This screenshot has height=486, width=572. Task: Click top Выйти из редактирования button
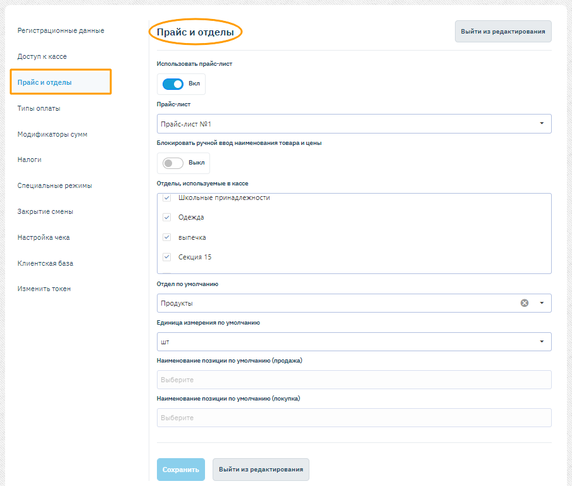tap(502, 32)
